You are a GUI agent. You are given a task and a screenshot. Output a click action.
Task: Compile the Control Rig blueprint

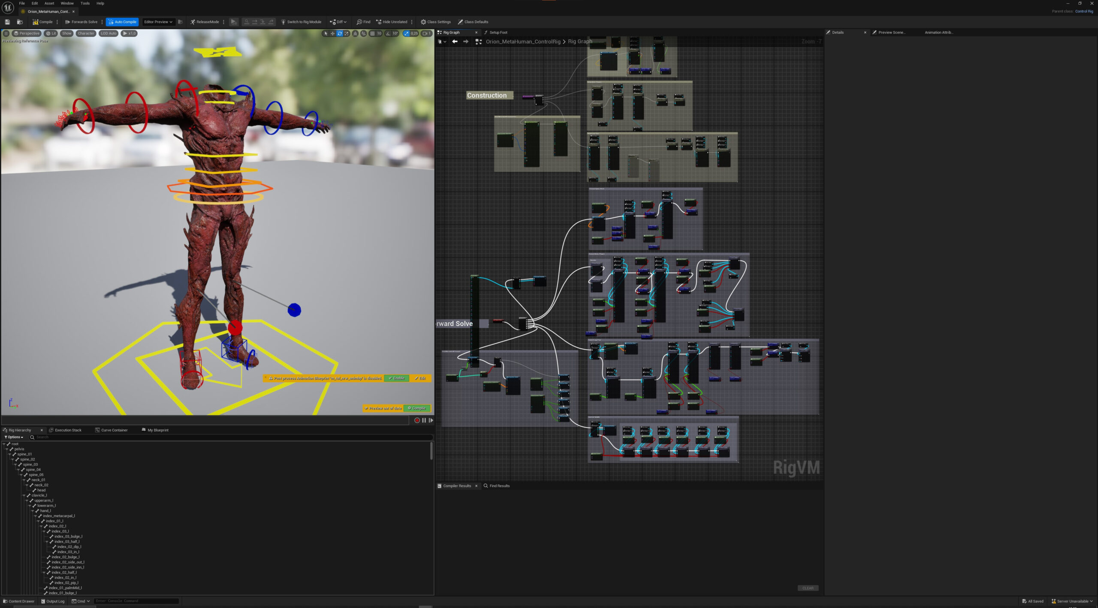click(42, 22)
